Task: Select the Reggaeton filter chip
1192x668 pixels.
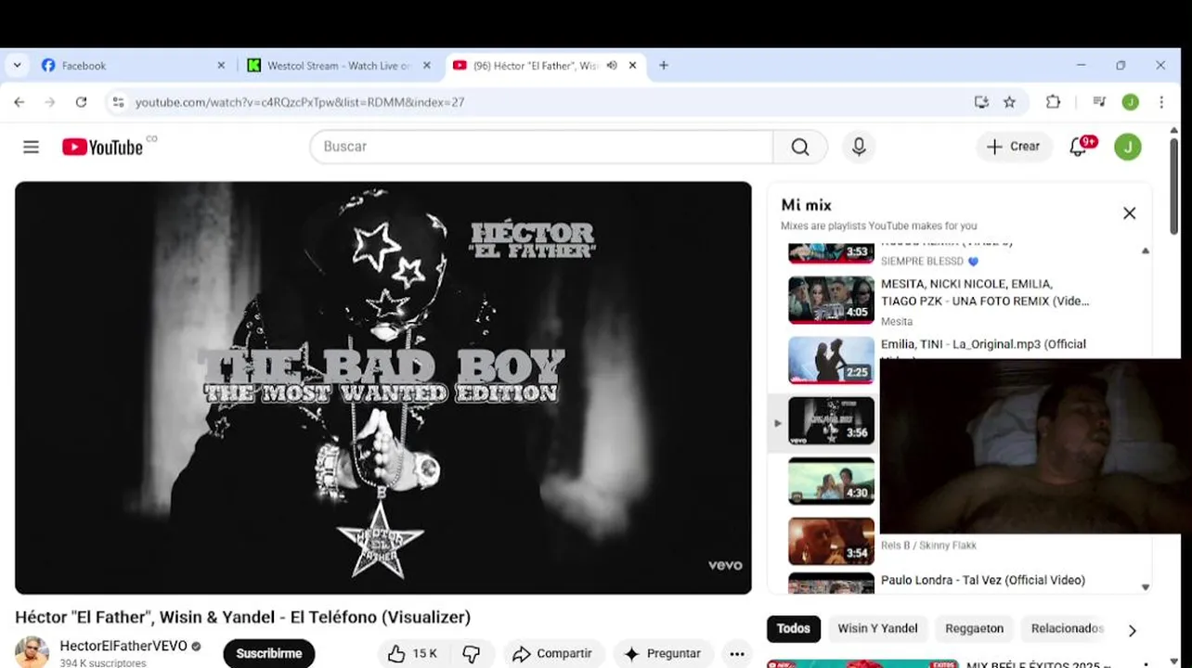Action: click(x=974, y=628)
